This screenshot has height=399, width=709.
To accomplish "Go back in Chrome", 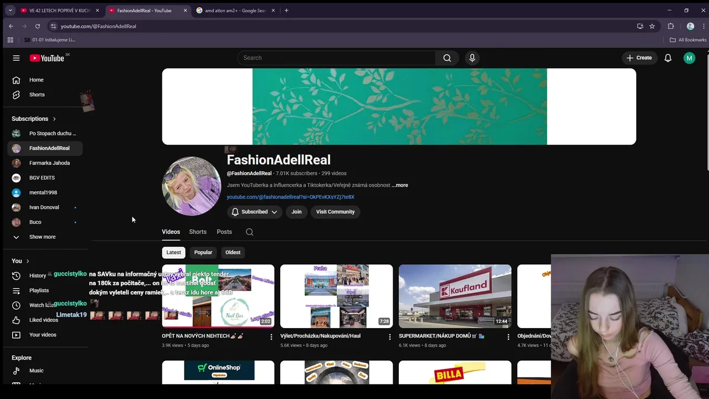I will click(x=11, y=26).
